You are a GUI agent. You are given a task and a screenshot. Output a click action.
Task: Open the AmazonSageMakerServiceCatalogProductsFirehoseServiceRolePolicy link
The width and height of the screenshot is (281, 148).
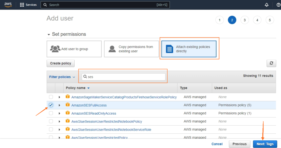124,97
